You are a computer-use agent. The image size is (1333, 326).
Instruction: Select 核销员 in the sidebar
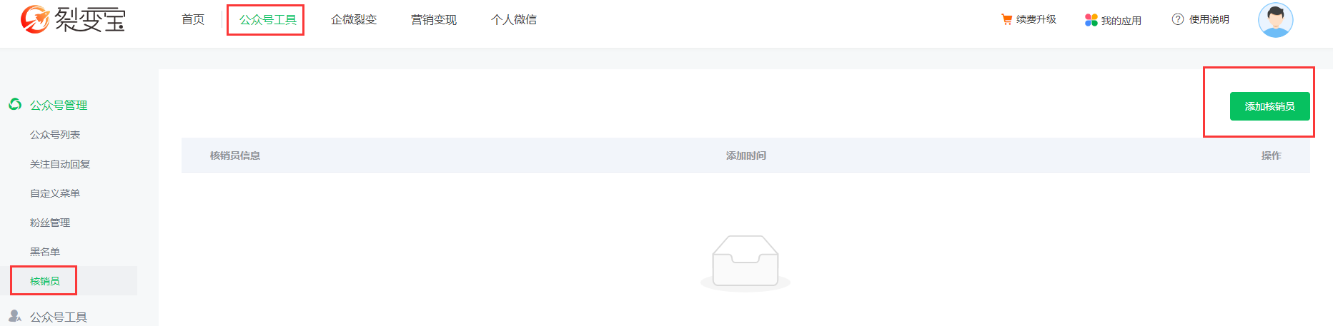[x=45, y=281]
